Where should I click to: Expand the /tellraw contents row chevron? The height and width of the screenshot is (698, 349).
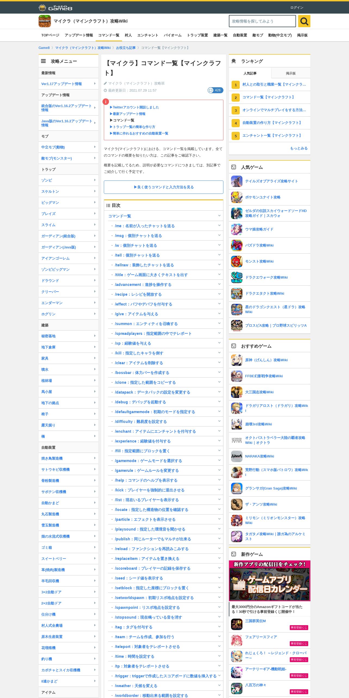pos(219,265)
